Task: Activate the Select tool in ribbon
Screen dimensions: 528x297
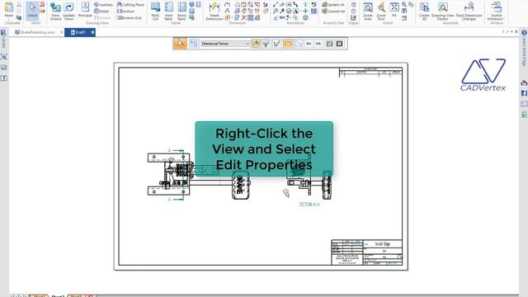Action: (32, 10)
